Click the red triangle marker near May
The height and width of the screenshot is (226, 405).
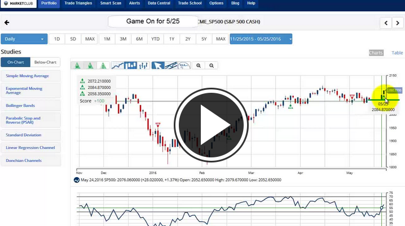click(352, 97)
